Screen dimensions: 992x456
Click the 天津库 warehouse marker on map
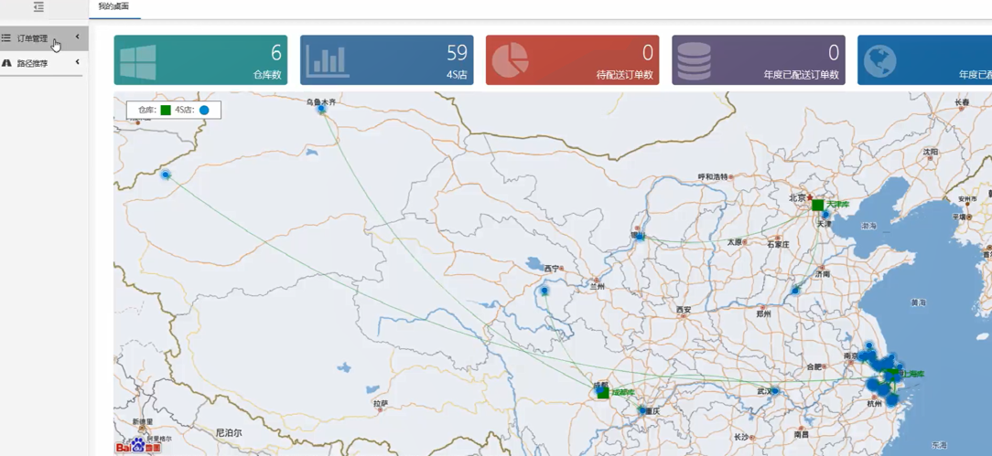point(817,206)
